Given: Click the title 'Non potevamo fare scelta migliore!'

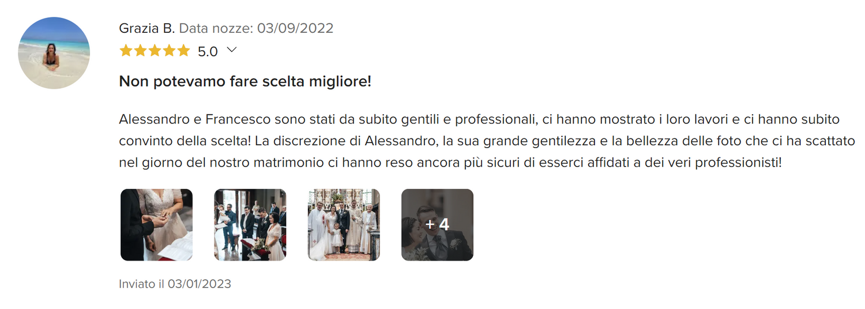Looking at the screenshot, I should 245,81.
